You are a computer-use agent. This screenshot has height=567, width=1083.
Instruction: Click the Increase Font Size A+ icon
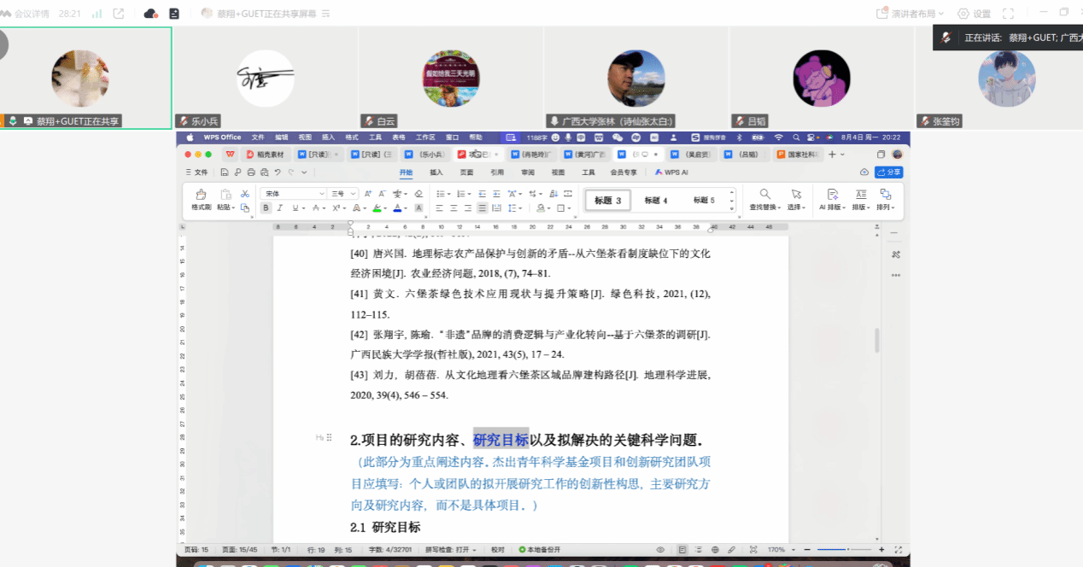pyautogui.click(x=366, y=194)
